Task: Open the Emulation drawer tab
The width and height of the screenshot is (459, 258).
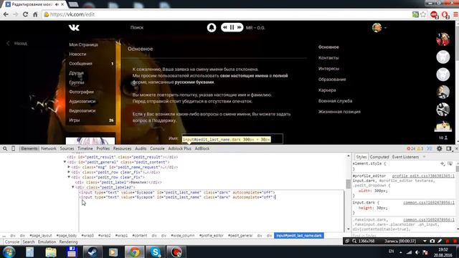Action: (47, 242)
